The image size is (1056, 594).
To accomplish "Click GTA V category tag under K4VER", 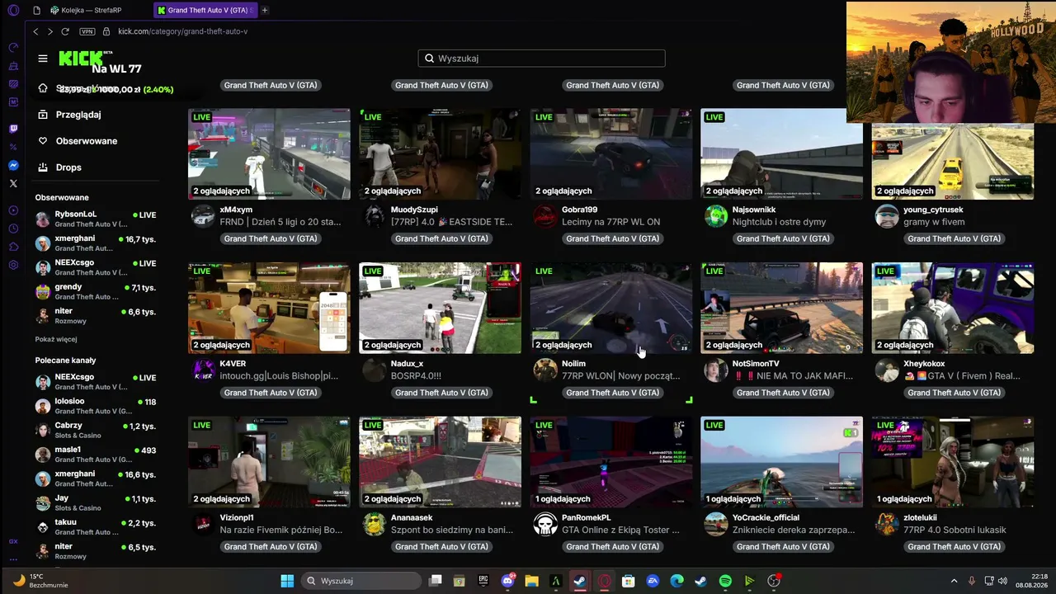I will point(271,393).
